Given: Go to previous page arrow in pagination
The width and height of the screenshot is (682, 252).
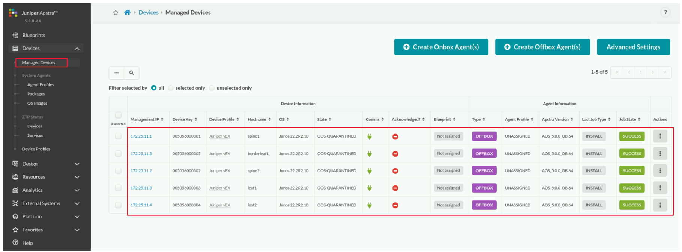Looking at the screenshot, I should point(629,72).
